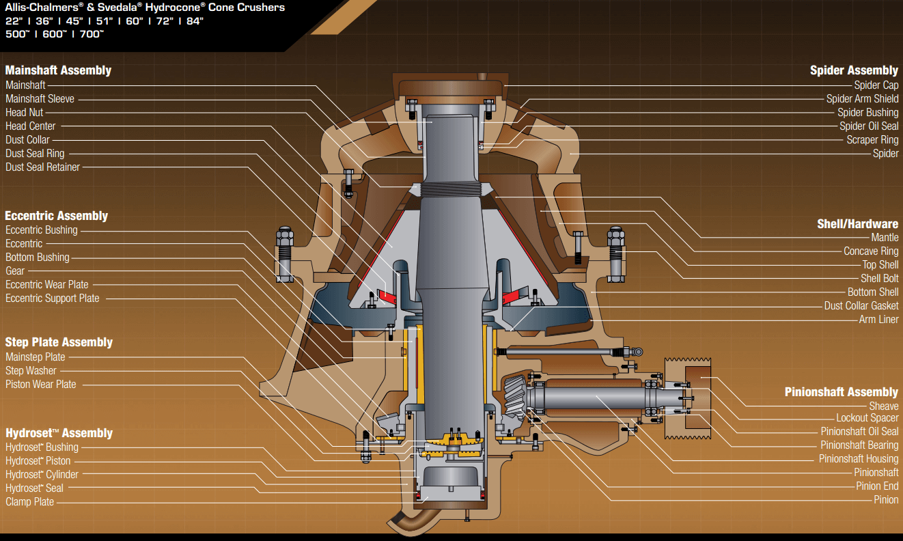Screen dimensions: 903x541
Task: Click the Mainshaft Assembly heading
Action: coord(58,70)
